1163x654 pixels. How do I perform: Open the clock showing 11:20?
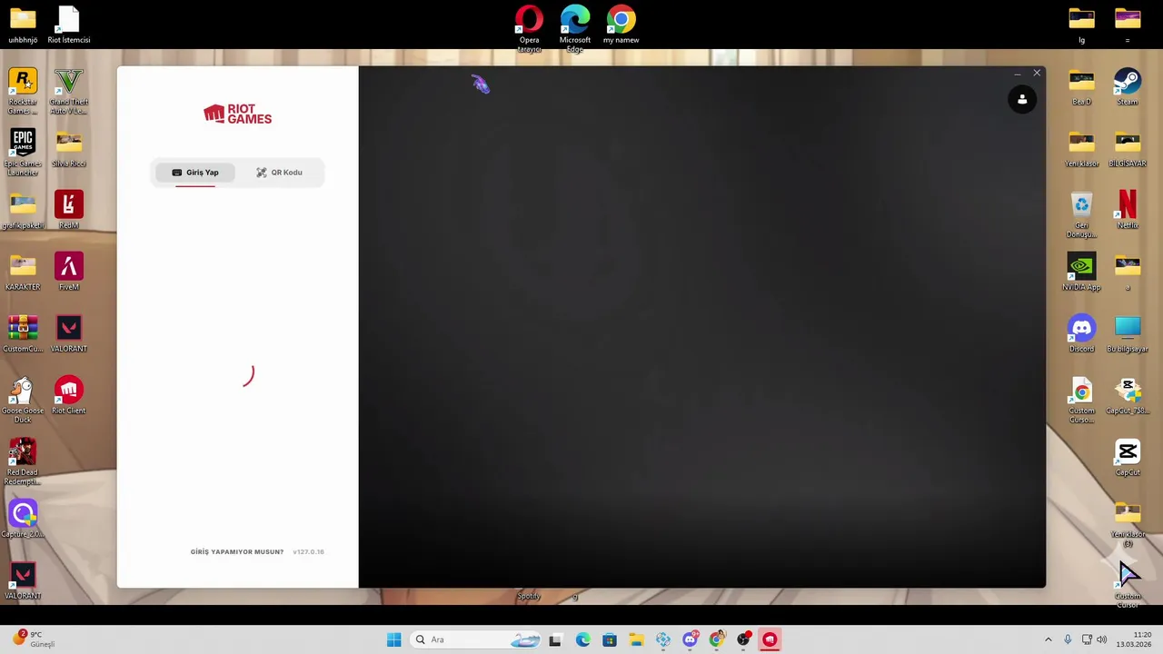1134,639
